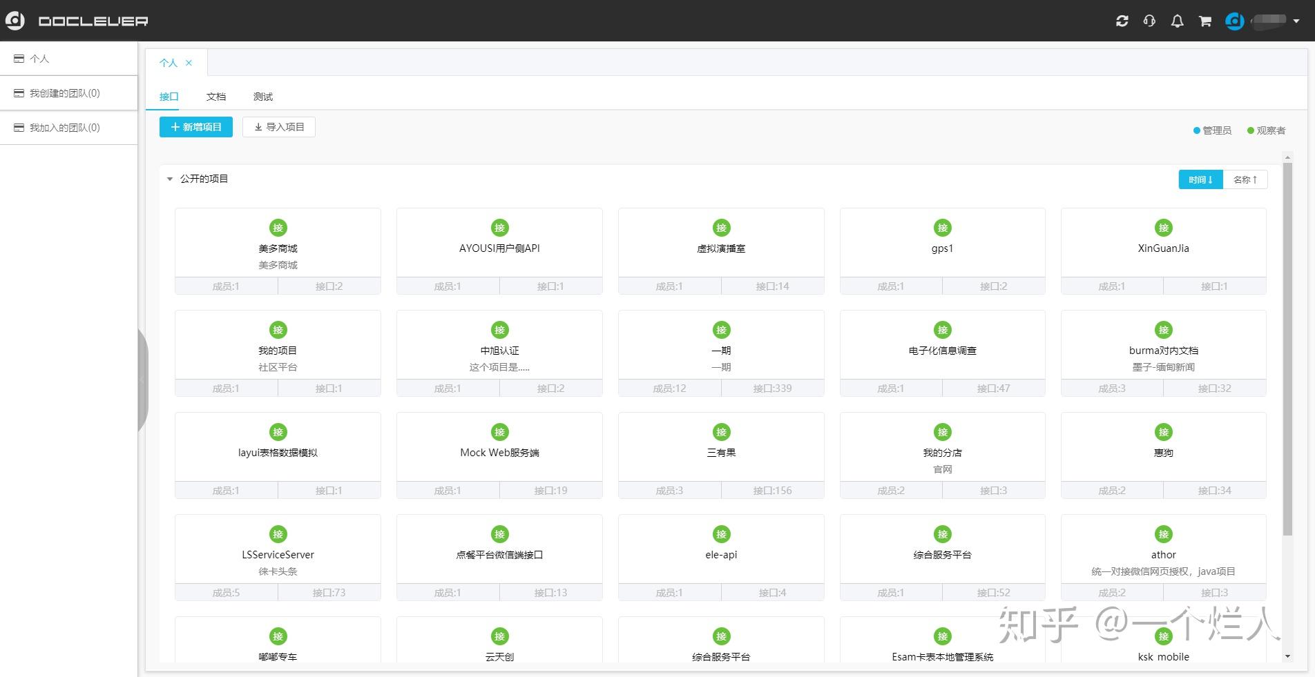Image resolution: width=1315 pixels, height=677 pixels.
Task: Open the 虚拟演播室 project title
Action: 721,248
